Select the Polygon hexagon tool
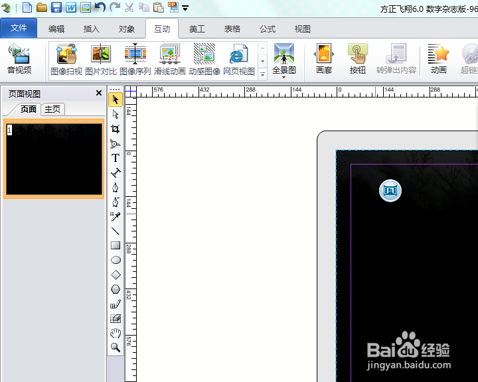The width and height of the screenshot is (478, 382). tap(116, 289)
